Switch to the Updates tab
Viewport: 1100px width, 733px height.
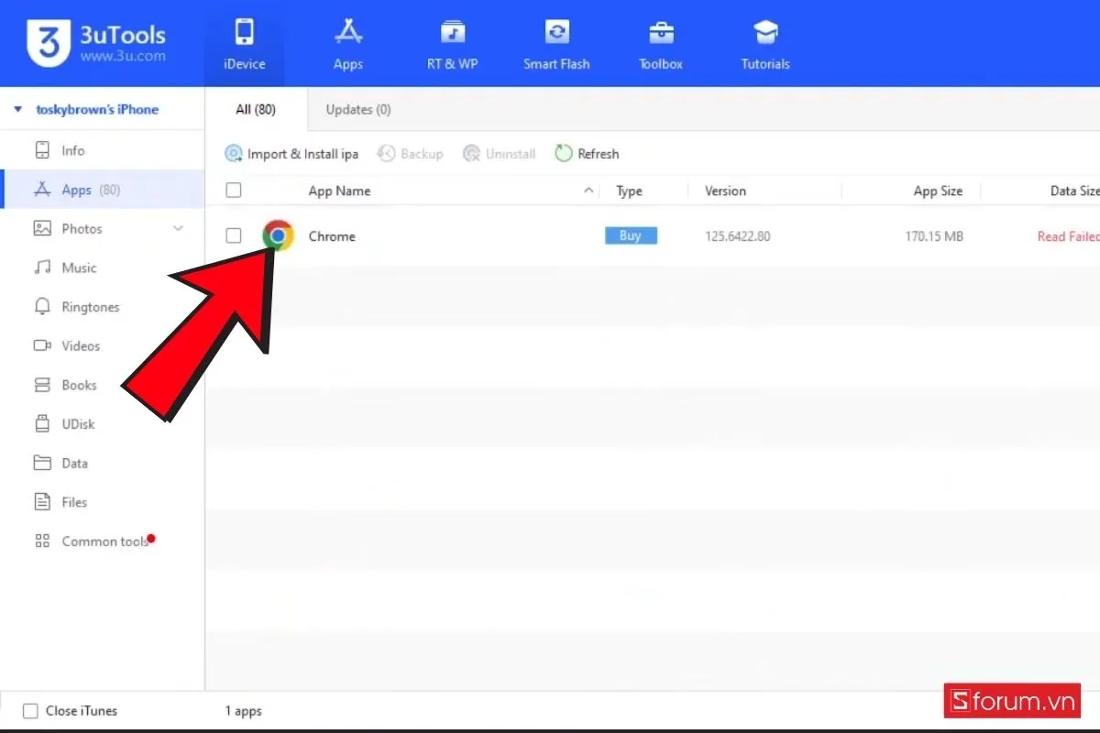[x=357, y=109]
